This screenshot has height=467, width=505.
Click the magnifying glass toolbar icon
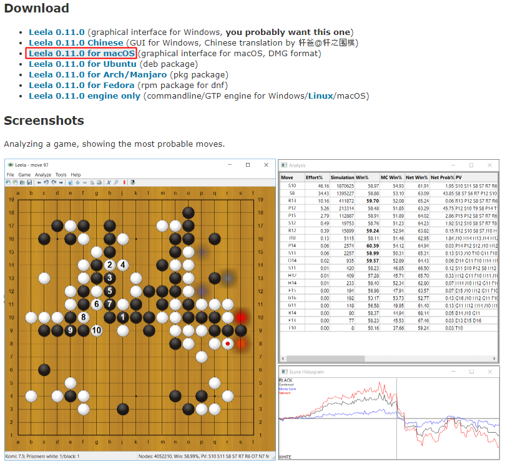click(x=116, y=182)
